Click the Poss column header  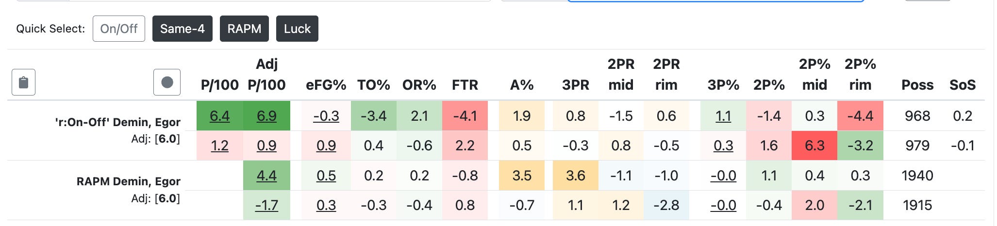(917, 85)
